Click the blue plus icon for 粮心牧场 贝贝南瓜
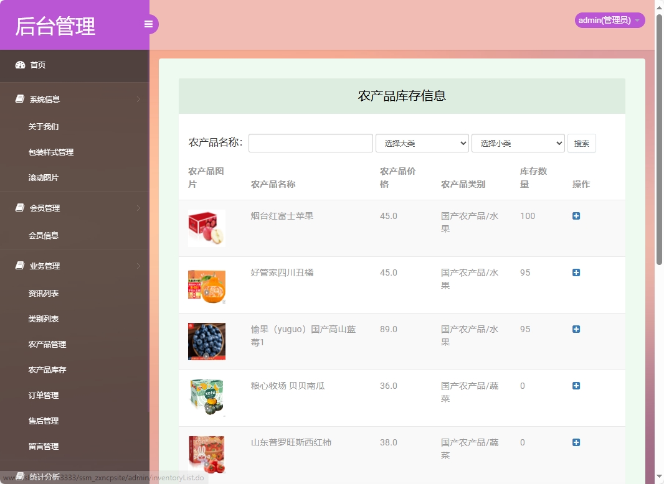Screen dimensions: 664x484 [576, 386]
